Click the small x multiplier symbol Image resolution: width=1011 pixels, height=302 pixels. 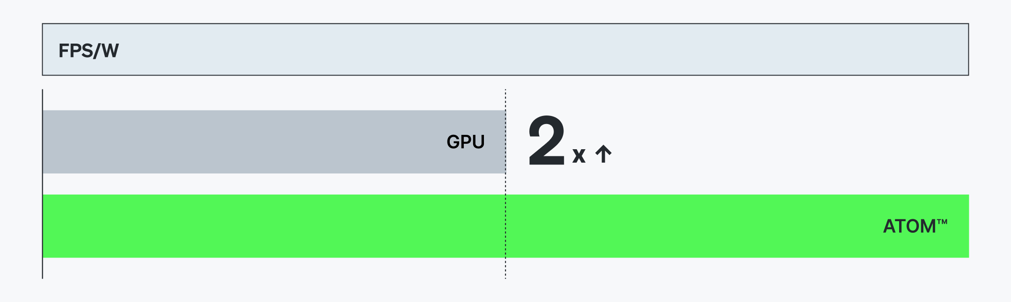click(579, 155)
